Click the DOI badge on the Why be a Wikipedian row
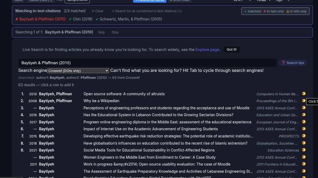This screenshot has width=318, height=178. [304, 101]
